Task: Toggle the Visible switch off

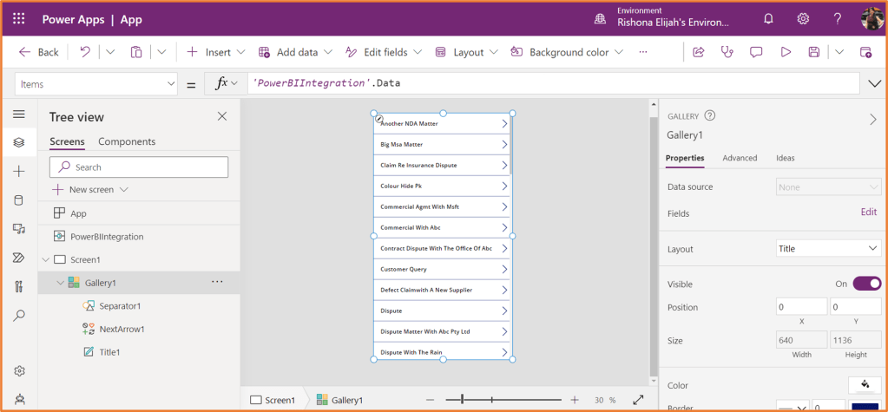Action: tap(866, 284)
